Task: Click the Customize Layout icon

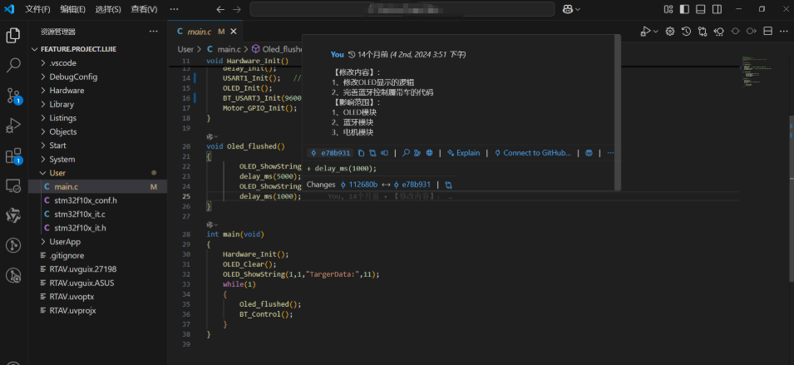Action: (668, 9)
